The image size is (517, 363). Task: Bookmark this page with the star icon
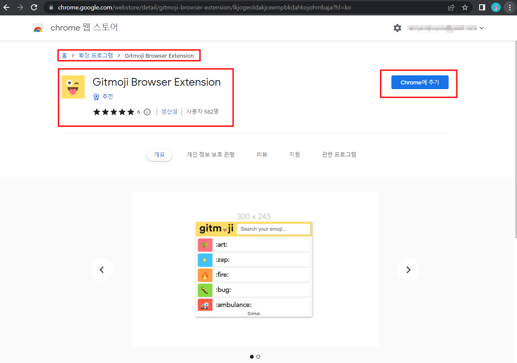click(465, 7)
